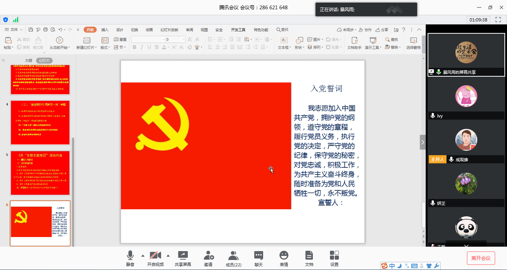Switch to the 插入 ribbon tab

point(105,30)
